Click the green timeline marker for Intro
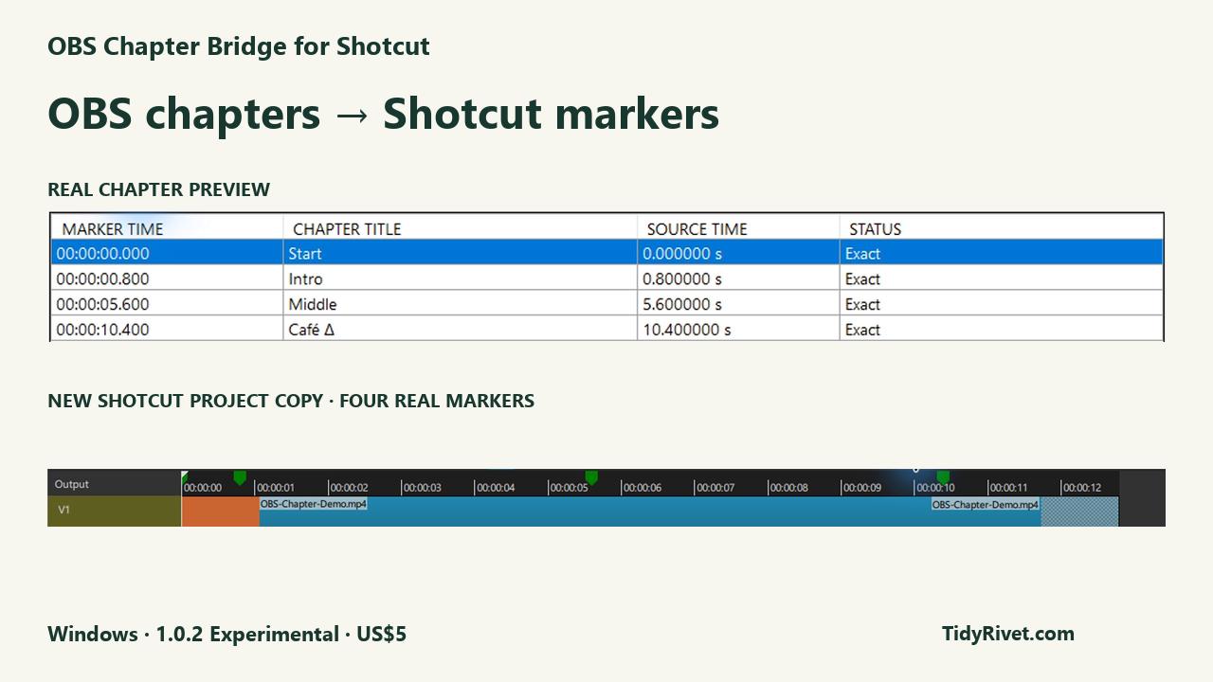The height and width of the screenshot is (682, 1213). coord(240,477)
